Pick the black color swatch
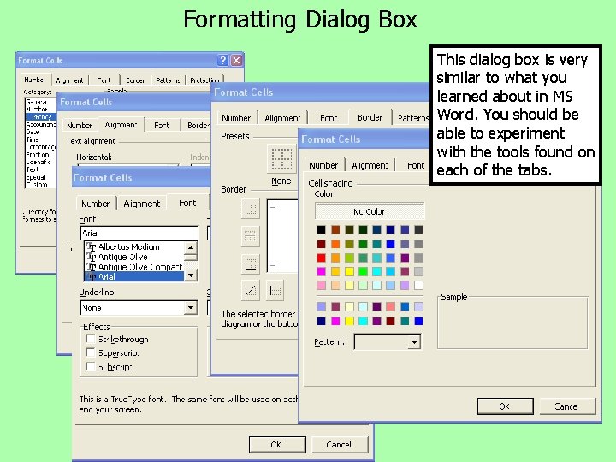616x462 pixels. coord(322,229)
